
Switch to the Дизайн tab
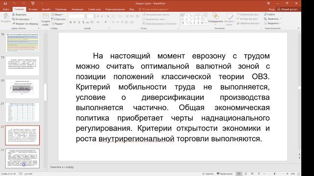(46, 9)
